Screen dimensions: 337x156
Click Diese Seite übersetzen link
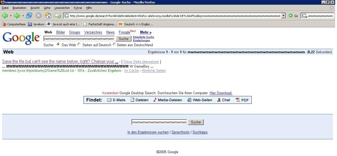tap(141, 62)
